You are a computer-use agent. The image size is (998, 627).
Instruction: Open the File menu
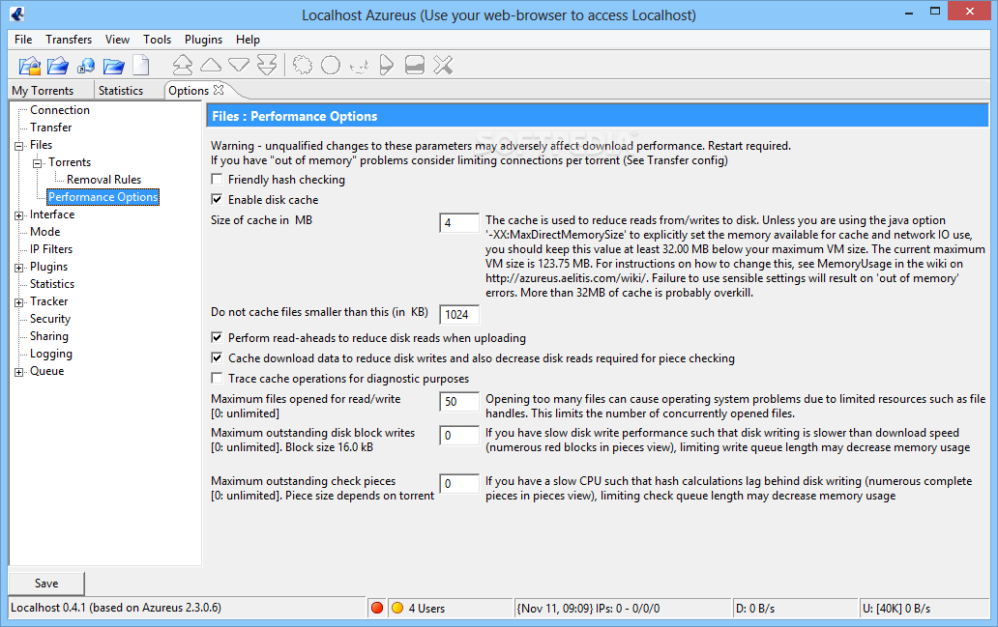23,40
